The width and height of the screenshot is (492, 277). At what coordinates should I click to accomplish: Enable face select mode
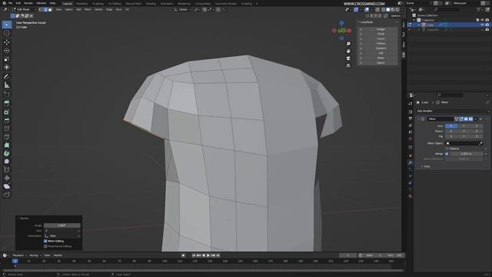(50, 9)
